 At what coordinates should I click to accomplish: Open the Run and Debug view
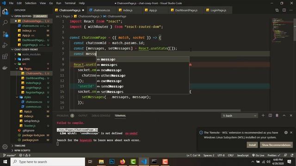click(5, 45)
